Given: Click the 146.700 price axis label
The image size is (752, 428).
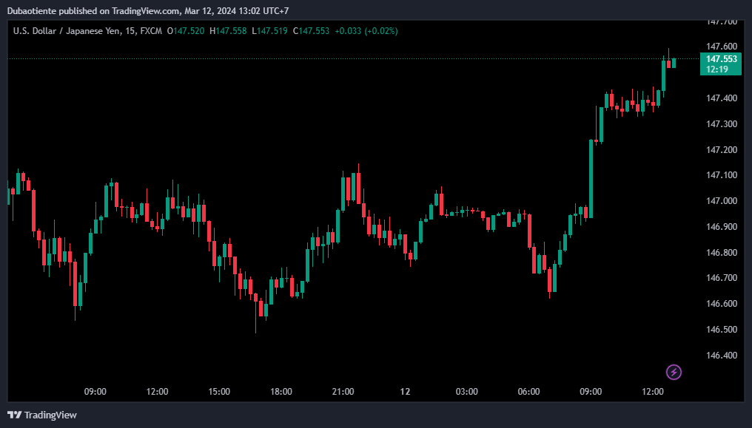Looking at the screenshot, I should pyautogui.click(x=722, y=278).
